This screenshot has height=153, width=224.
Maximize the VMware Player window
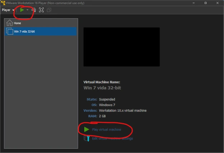[x=205, y=3]
